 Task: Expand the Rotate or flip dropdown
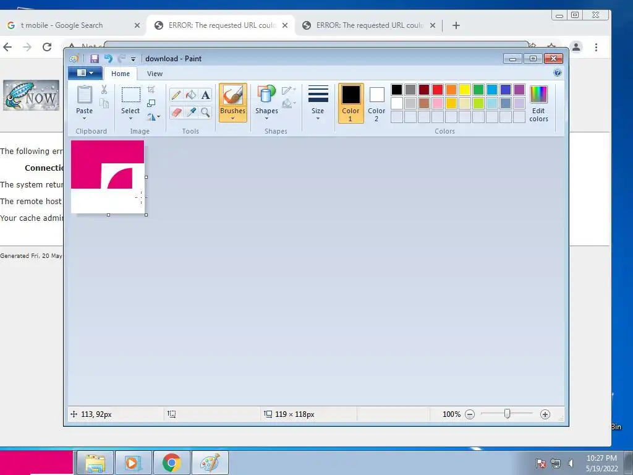[x=159, y=117]
